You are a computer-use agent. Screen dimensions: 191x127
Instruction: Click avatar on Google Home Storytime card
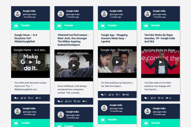pos(18,14)
